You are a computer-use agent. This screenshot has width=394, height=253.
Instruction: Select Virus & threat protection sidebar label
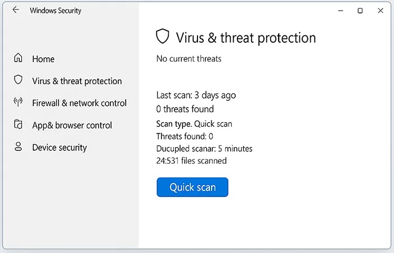77,81
